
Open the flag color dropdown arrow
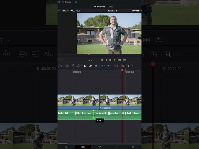point(105,66)
